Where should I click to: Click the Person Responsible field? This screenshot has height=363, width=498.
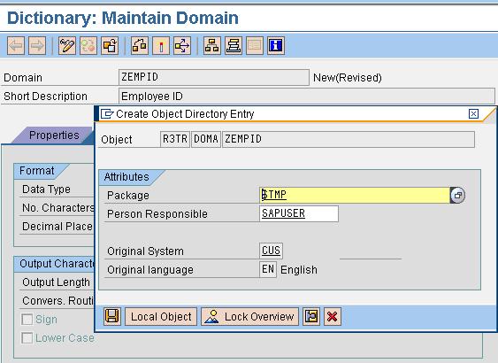click(x=299, y=213)
